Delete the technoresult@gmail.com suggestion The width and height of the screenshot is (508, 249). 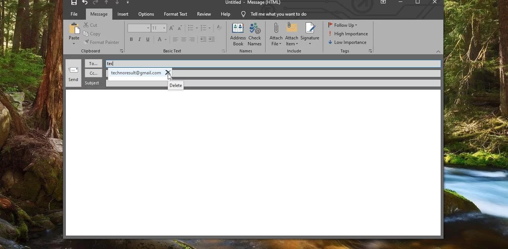(168, 73)
